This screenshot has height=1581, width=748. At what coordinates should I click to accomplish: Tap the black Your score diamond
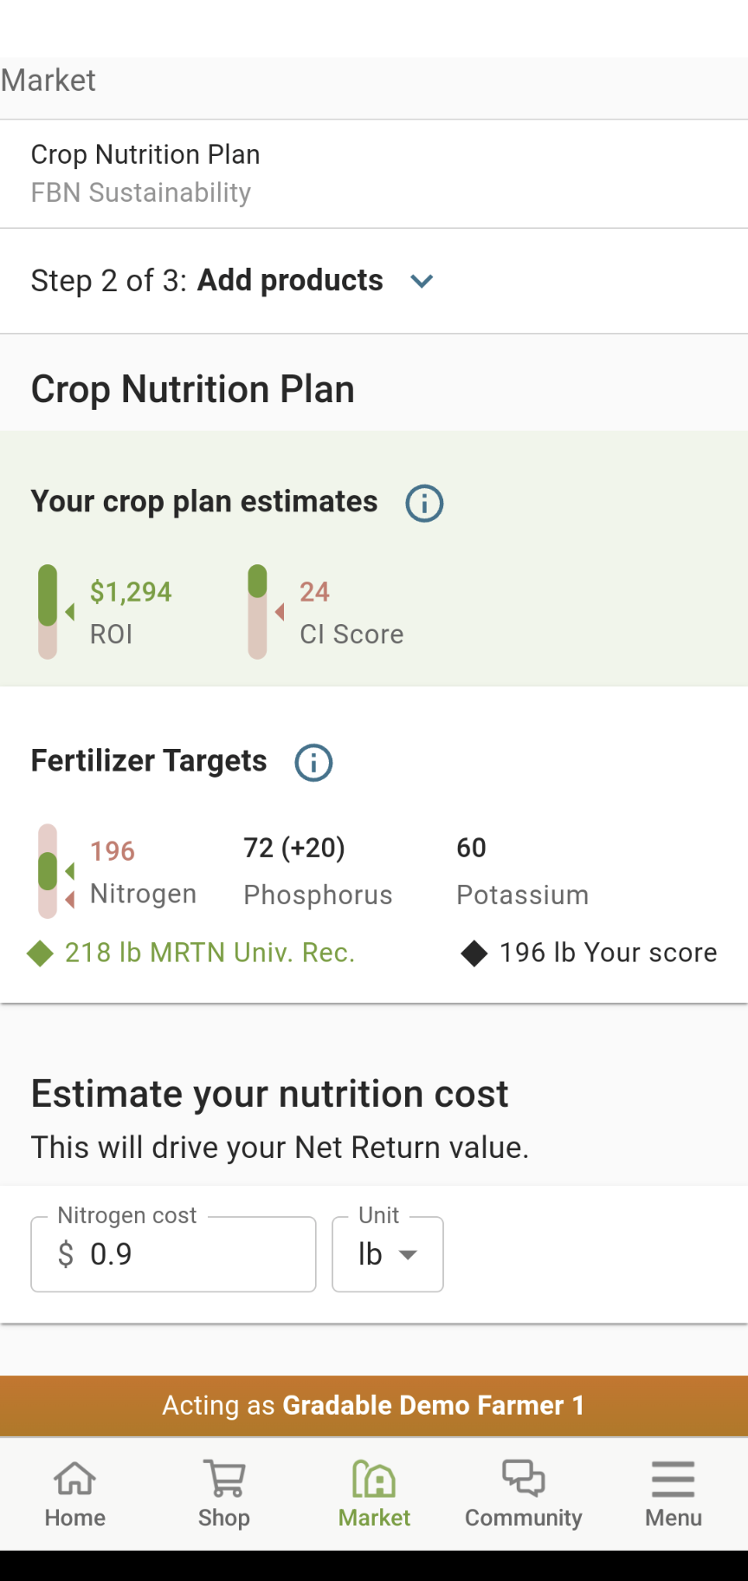[x=474, y=953]
